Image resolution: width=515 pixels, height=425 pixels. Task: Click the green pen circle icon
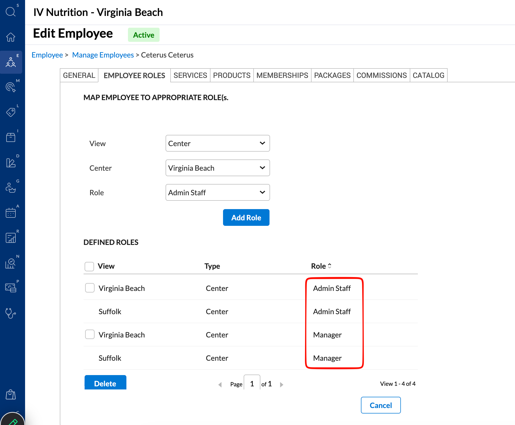[13, 420]
